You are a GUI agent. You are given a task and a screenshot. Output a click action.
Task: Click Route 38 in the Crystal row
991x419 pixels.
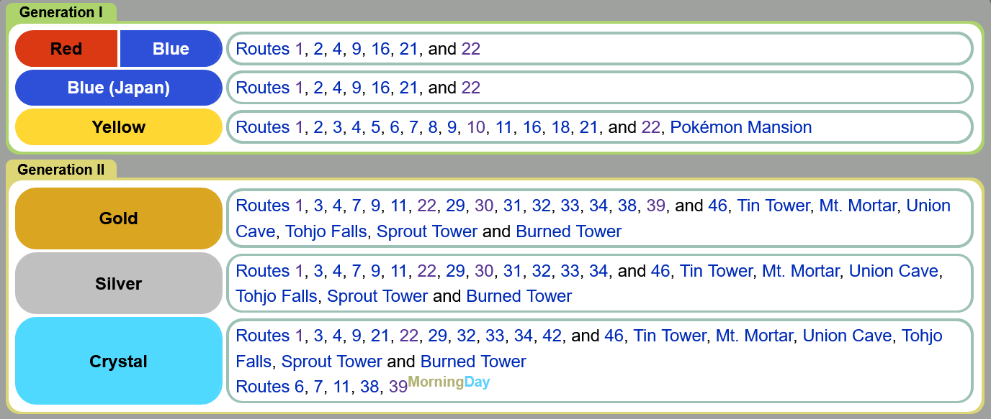(x=369, y=387)
